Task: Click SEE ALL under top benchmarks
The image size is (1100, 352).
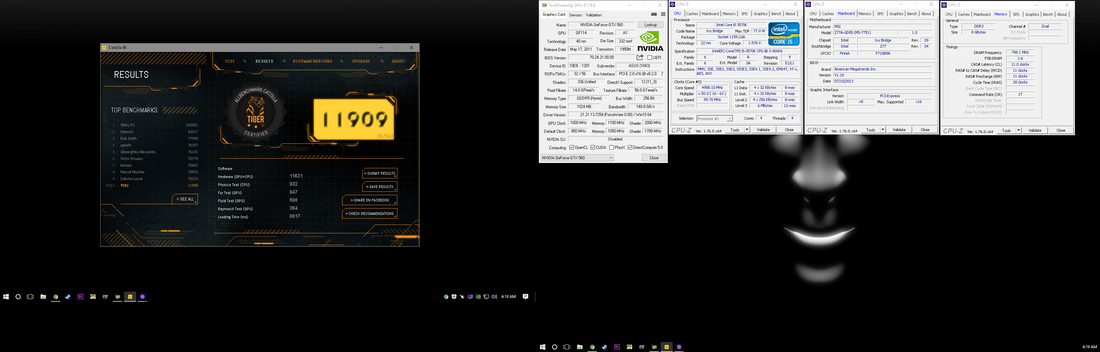Action: pyautogui.click(x=185, y=199)
